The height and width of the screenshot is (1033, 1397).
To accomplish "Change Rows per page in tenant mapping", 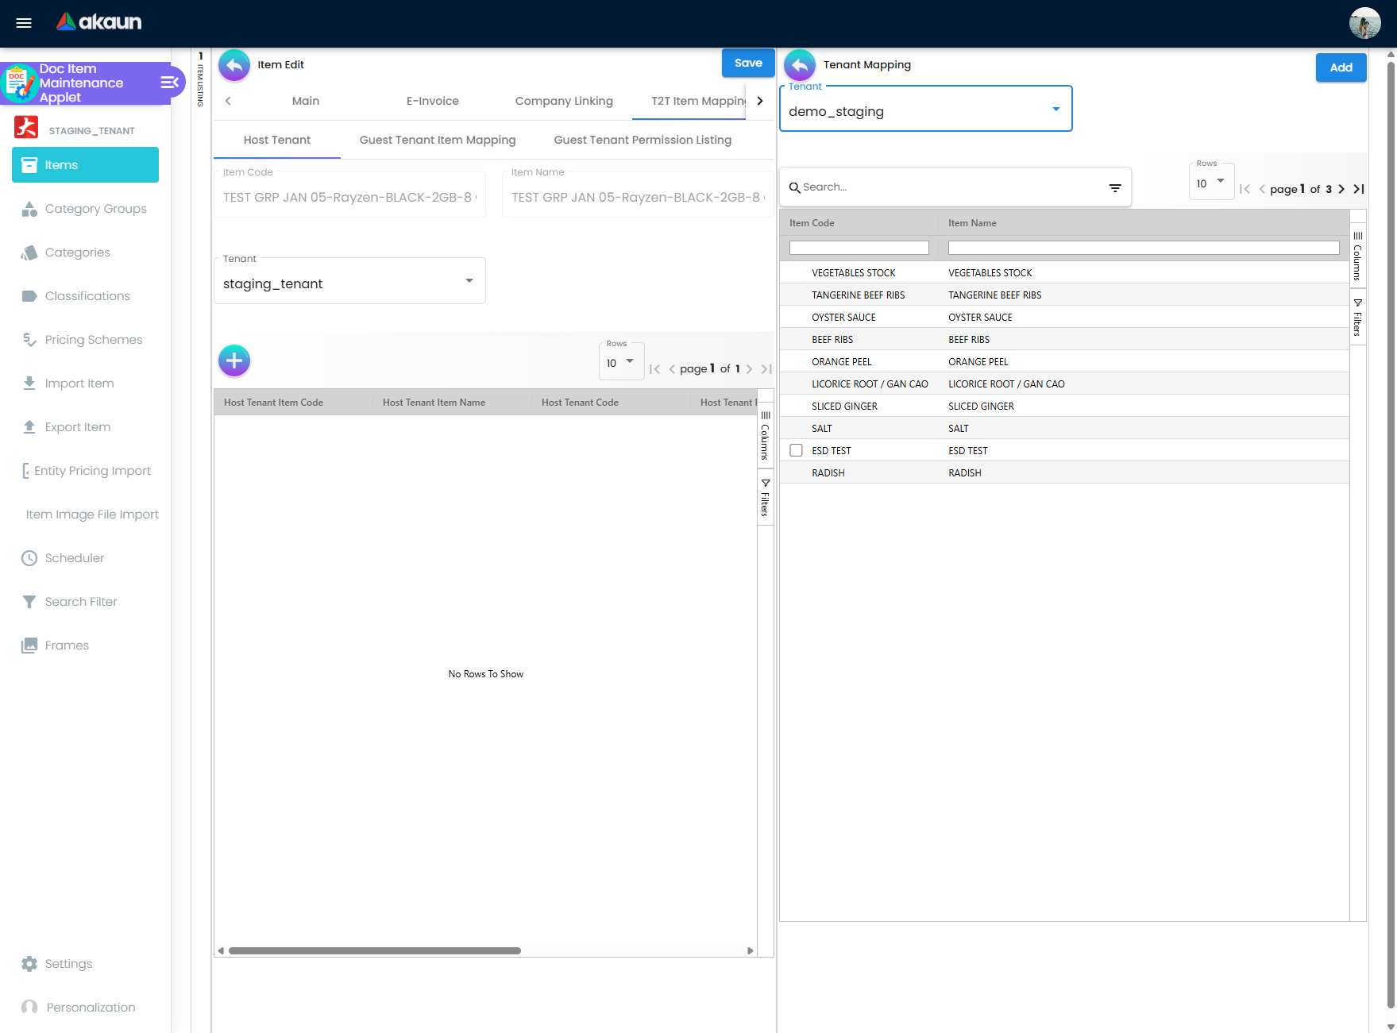I will [x=1211, y=183].
